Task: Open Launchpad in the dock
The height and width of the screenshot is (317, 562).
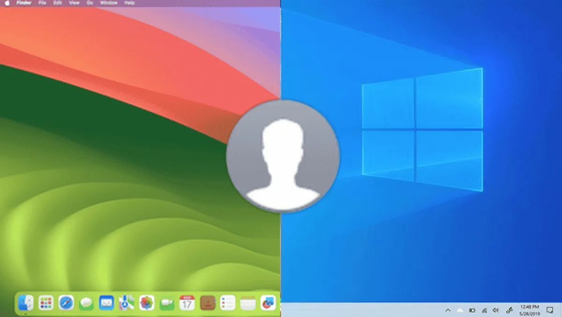Action: (x=46, y=303)
